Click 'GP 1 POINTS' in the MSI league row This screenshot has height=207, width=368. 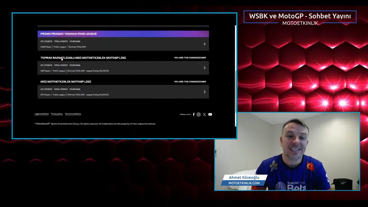tap(46, 89)
